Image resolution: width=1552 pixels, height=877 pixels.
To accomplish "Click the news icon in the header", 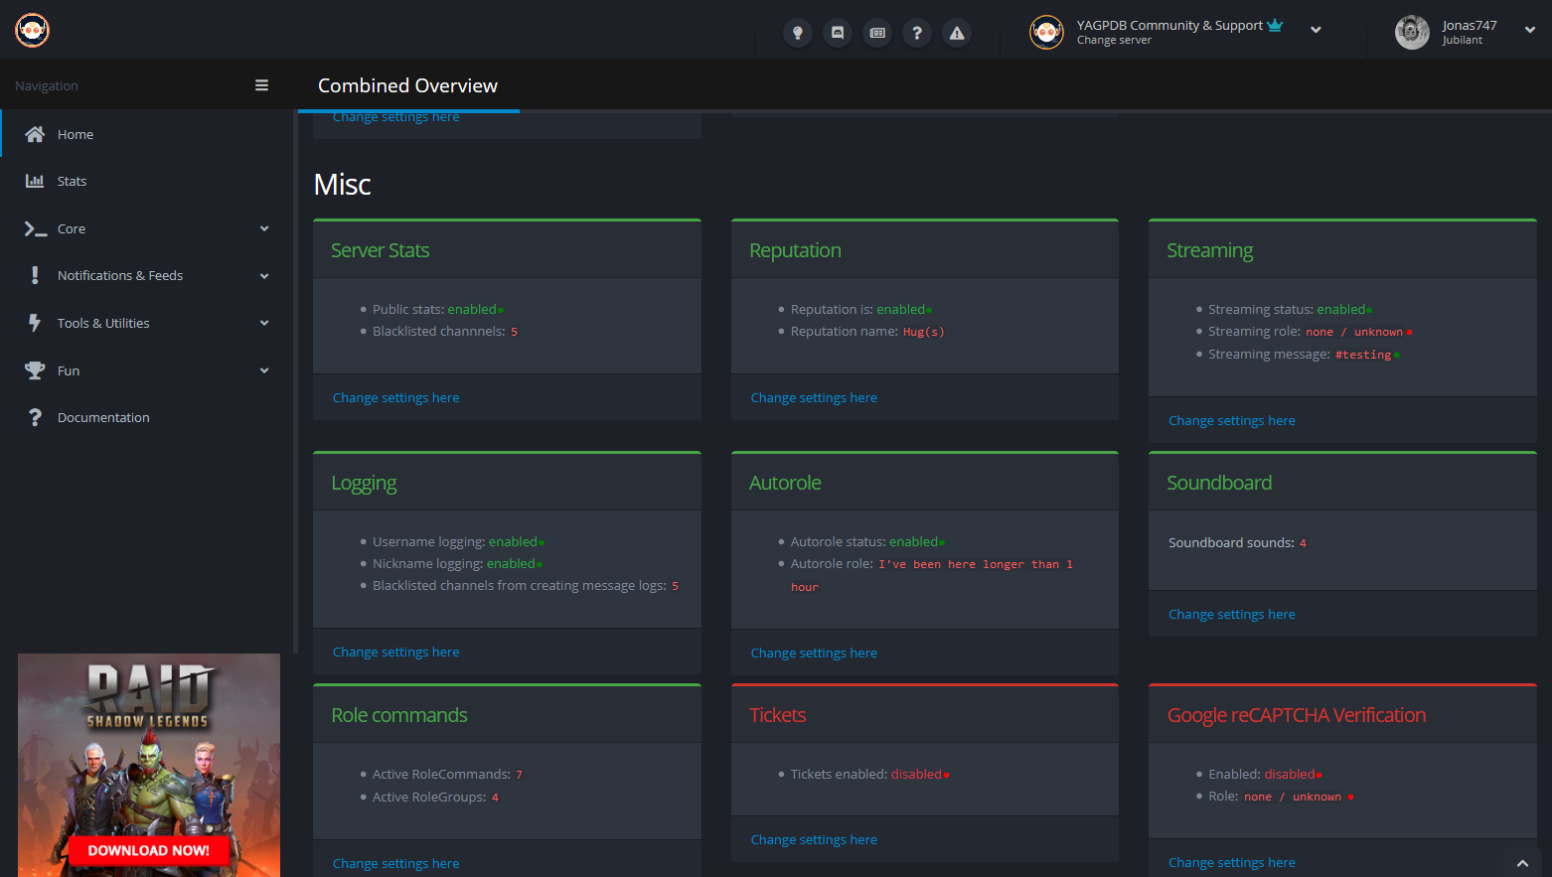I will [877, 33].
